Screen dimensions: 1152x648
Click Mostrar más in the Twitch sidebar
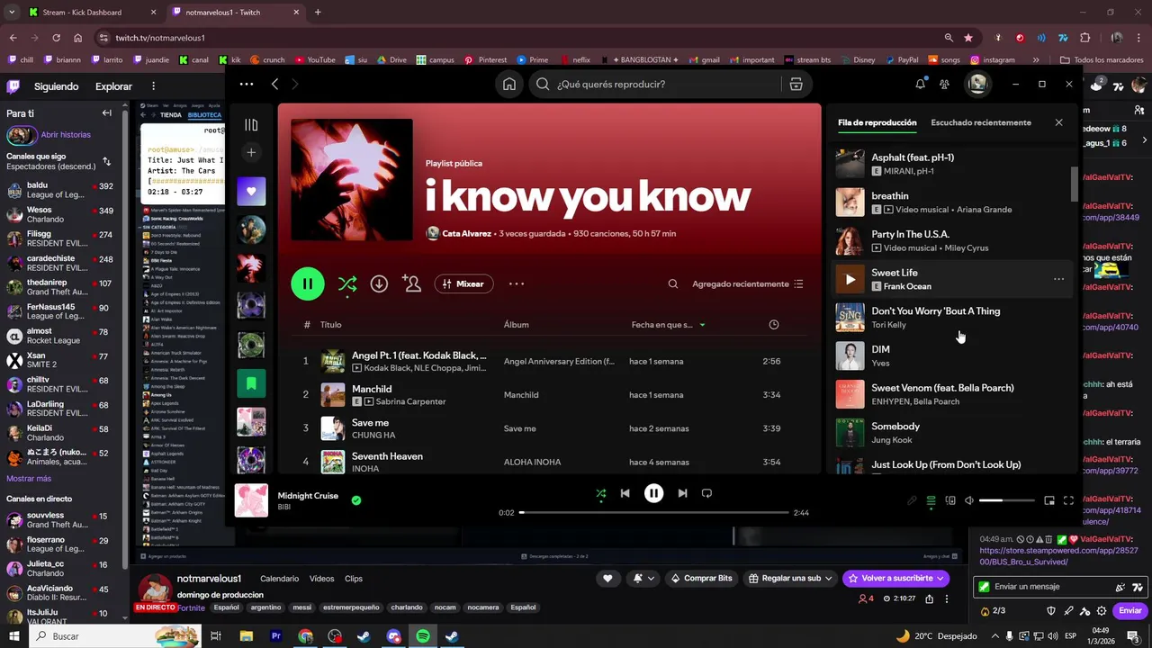29,479
